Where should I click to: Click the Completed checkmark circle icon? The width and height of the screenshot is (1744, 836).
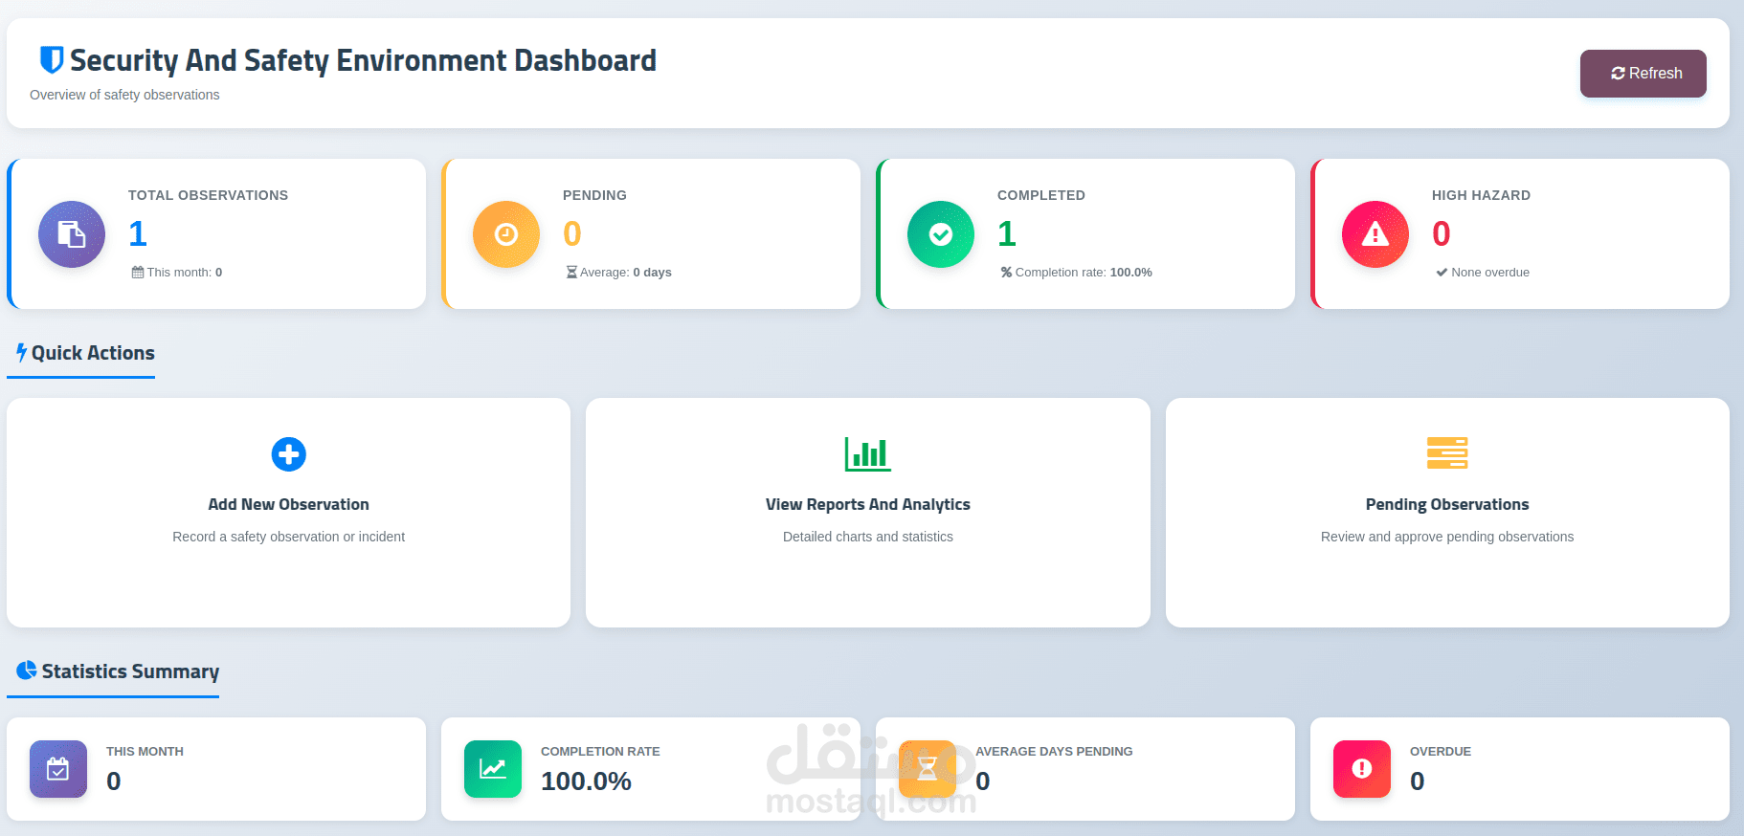(x=941, y=234)
